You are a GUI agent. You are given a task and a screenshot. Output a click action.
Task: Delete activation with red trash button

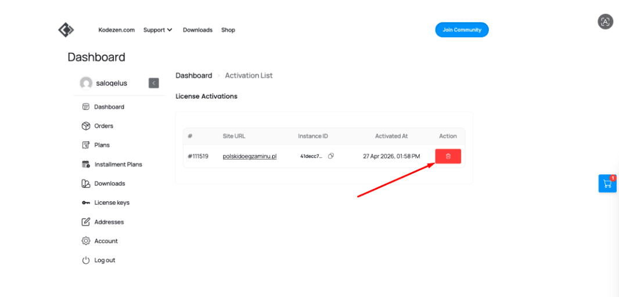[448, 156]
